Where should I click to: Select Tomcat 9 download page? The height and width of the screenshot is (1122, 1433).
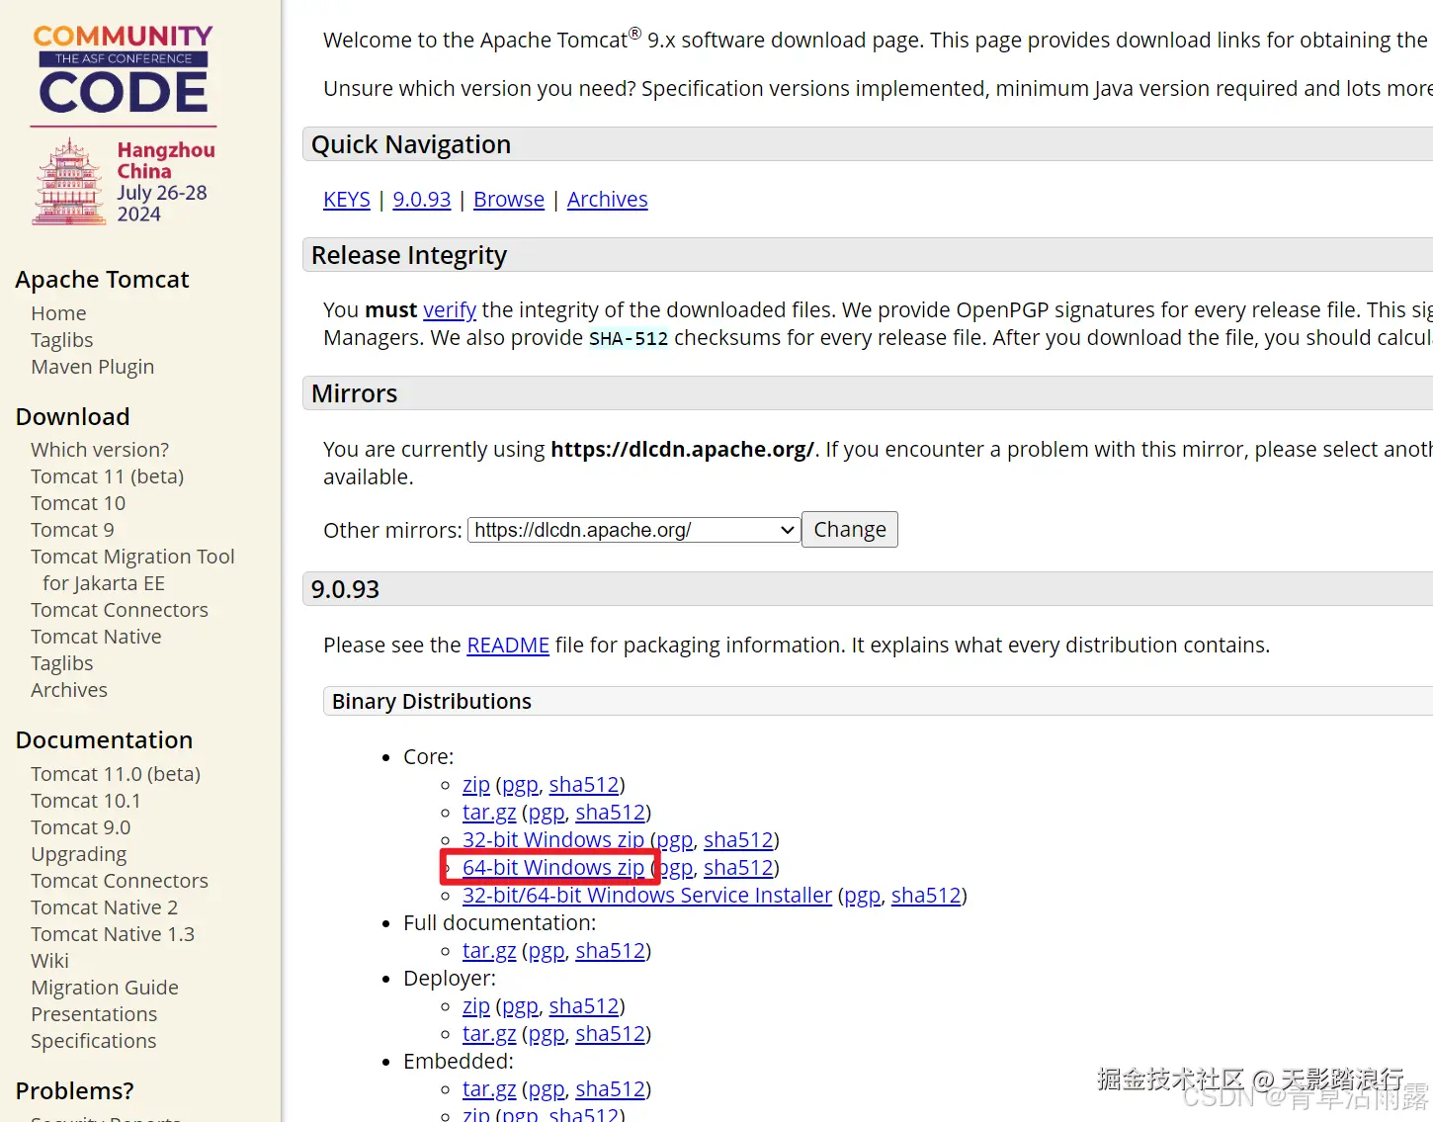coord(72,530)
